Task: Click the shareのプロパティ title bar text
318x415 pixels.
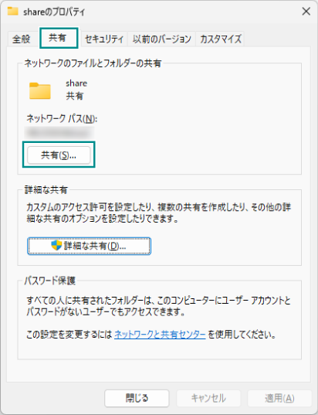Action: click(x=54, y=12)
